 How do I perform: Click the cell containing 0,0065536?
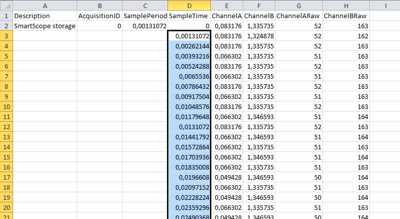point(189,76)
